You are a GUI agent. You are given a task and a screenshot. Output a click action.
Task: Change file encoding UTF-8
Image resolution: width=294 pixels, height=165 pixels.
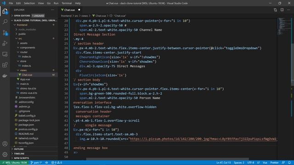(x=250, y=163)
